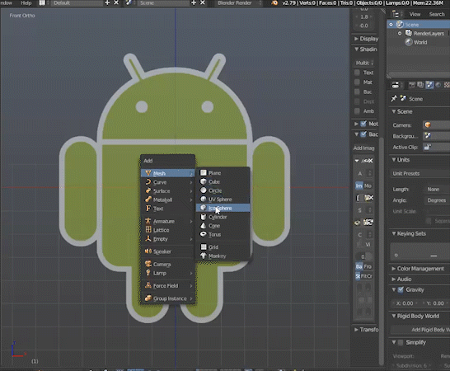Screen dimensions: 450x371
Task: Open the Unit Presets dropdown
Action: pos(420,173)
